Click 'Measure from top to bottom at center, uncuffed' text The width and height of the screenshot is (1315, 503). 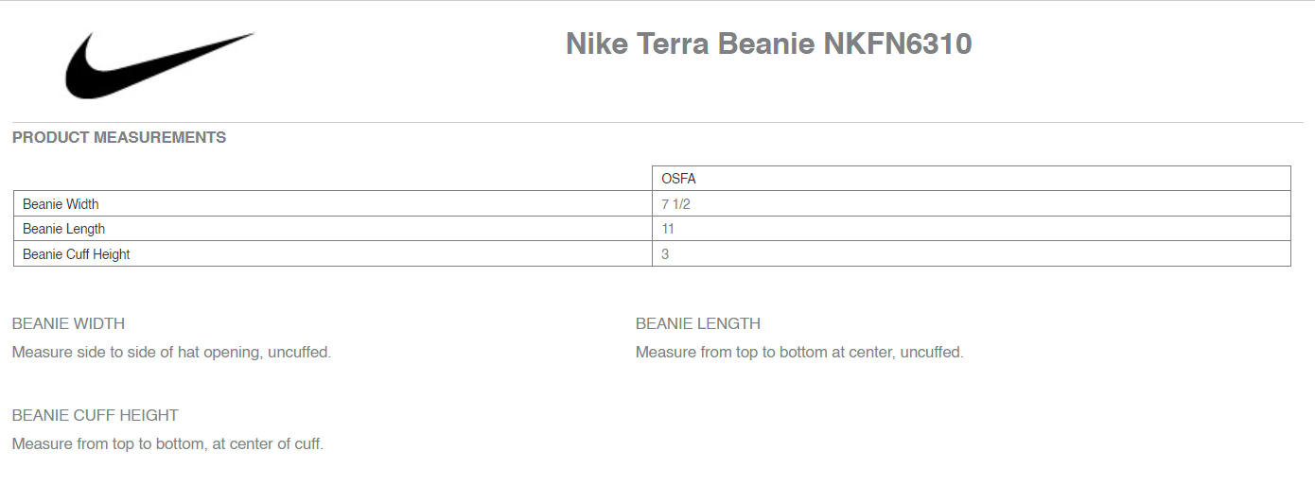coord(799,353)
